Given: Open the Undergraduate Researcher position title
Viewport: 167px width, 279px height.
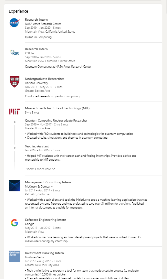Looking at the screenshot, I should pyautogui.click(x=45, y=79).
